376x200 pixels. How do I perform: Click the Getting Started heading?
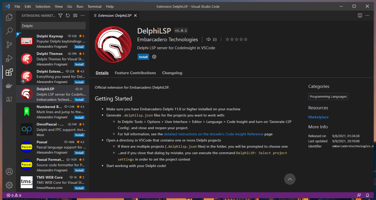coord(114,98)
